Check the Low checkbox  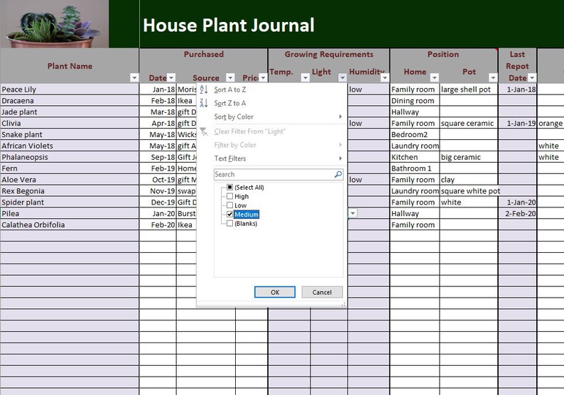[230, 205]
